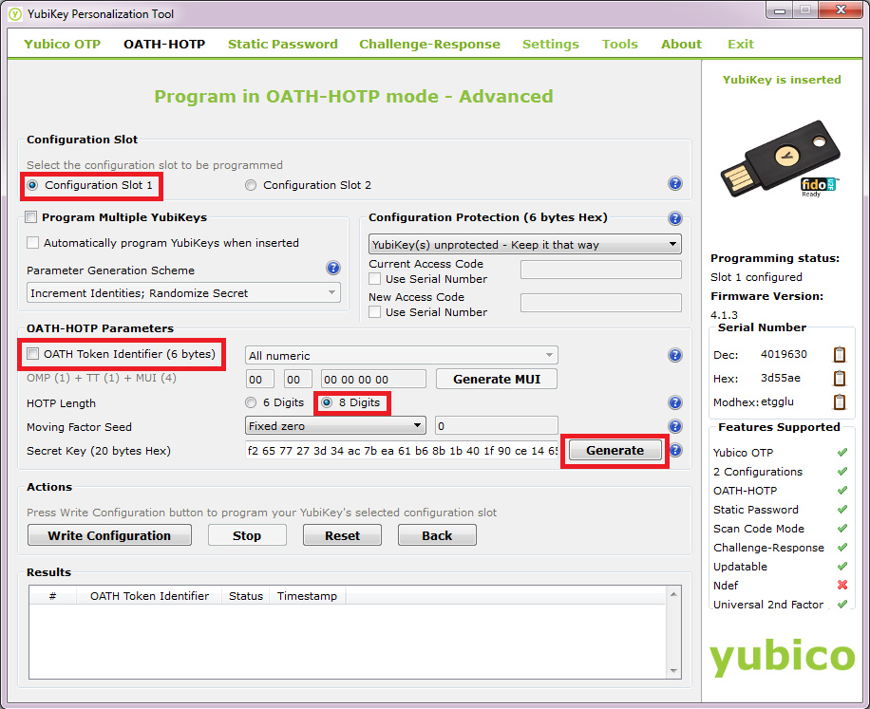Click the New Access Code field

601,303
